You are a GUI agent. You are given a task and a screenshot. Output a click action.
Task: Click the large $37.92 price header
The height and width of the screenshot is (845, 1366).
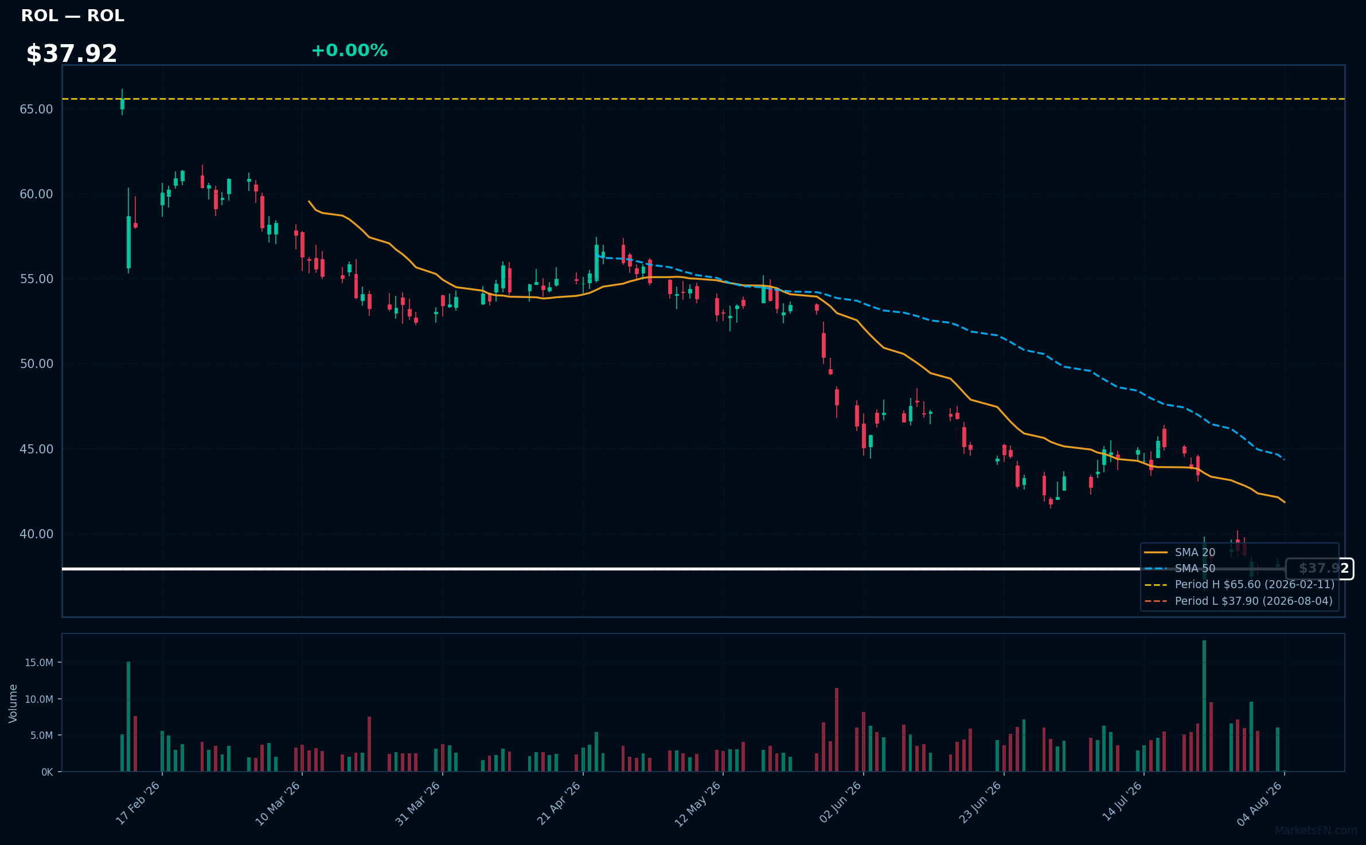click(72, 54)
